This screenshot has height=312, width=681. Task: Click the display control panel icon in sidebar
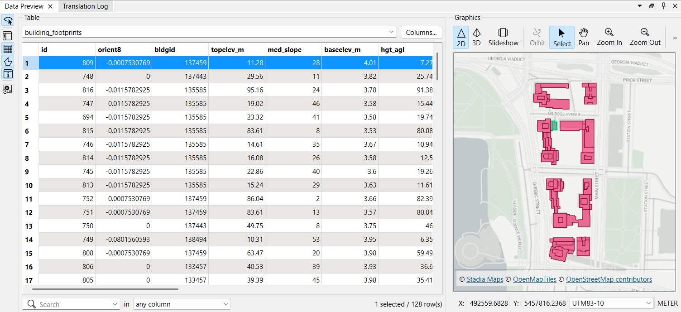click(x=8, y=36)
